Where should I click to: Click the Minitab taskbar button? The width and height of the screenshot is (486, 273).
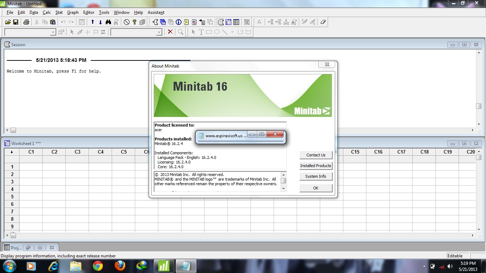164,266
